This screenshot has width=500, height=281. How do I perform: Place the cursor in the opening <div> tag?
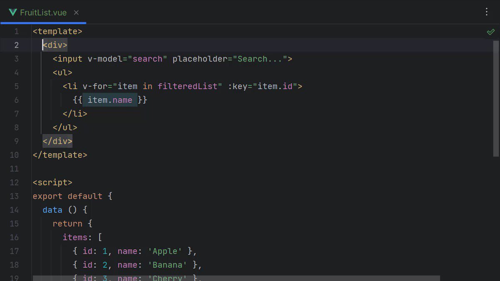click(55, 45)
